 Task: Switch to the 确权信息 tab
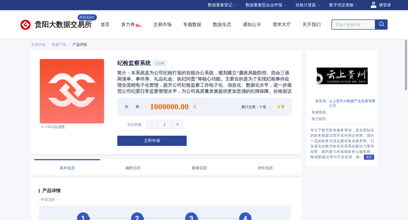[x=133, y=168]
